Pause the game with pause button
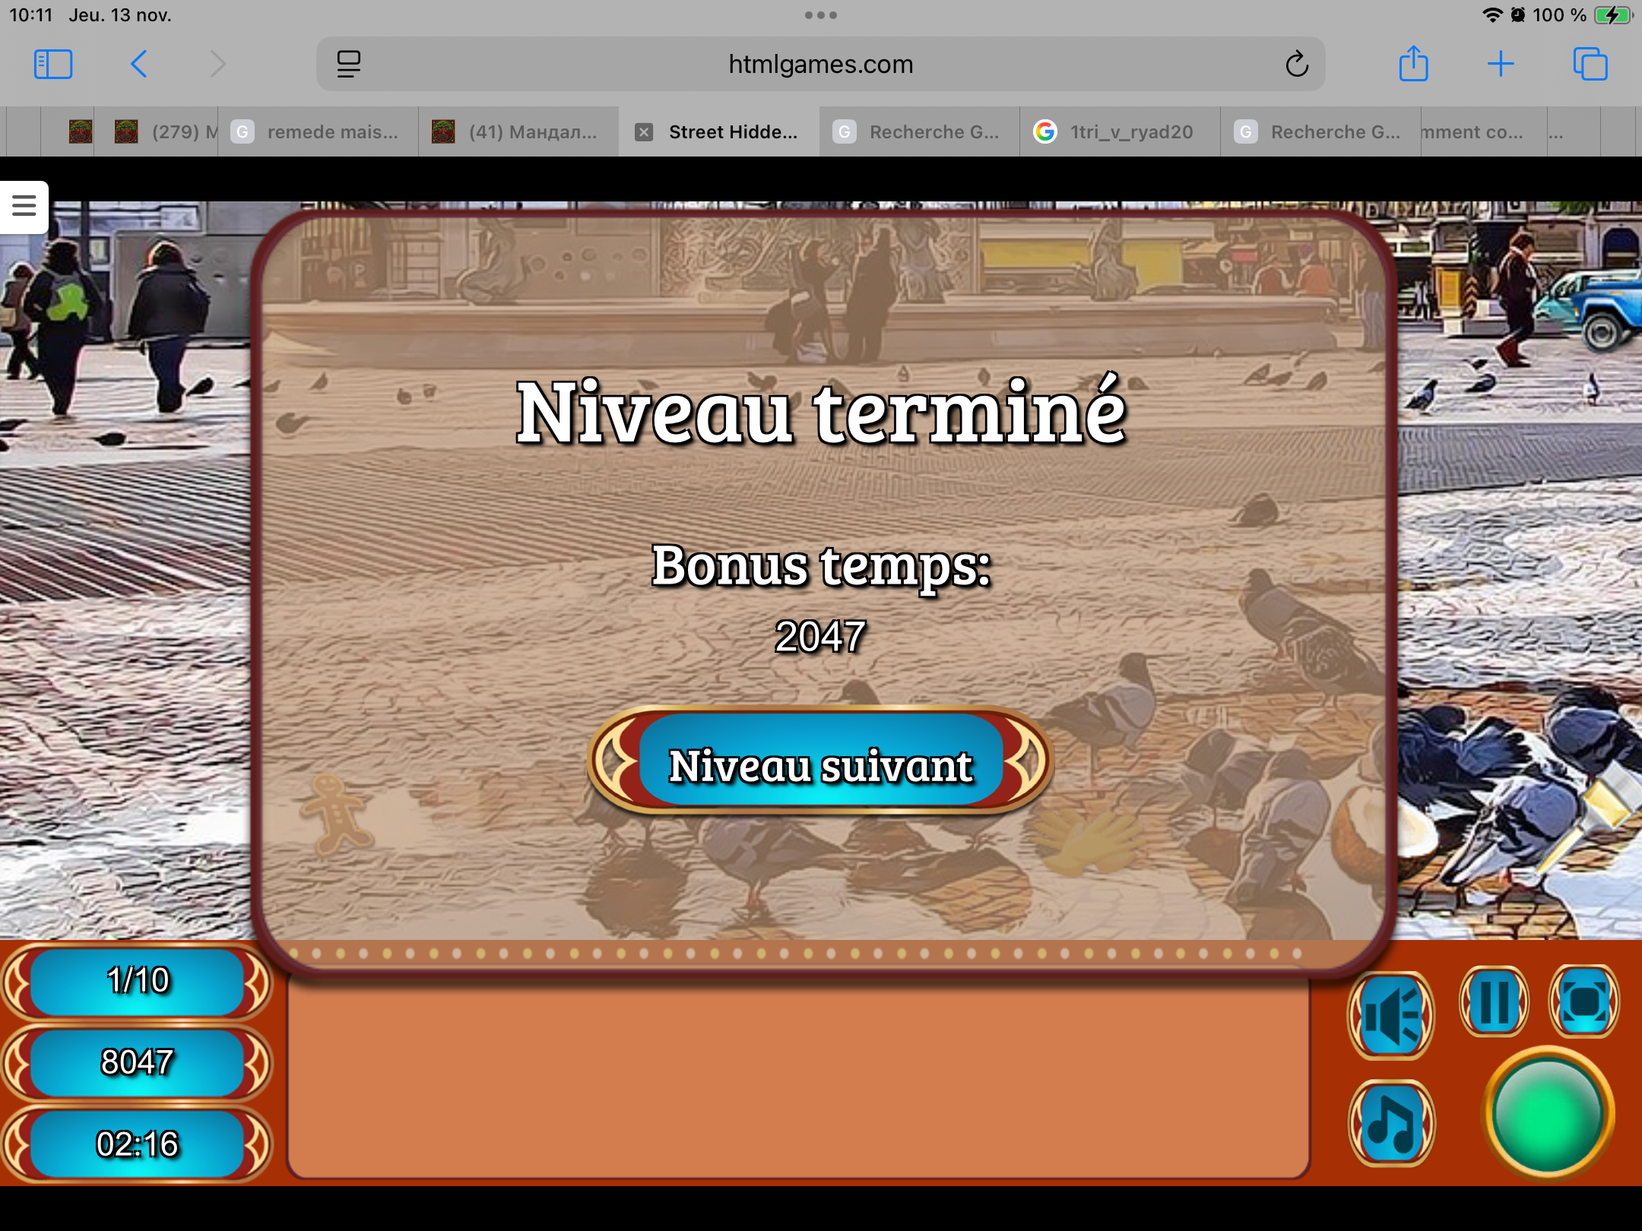This screenshot has height=1231, width=1642. pyautogui.click(x=1494, y=1002)
